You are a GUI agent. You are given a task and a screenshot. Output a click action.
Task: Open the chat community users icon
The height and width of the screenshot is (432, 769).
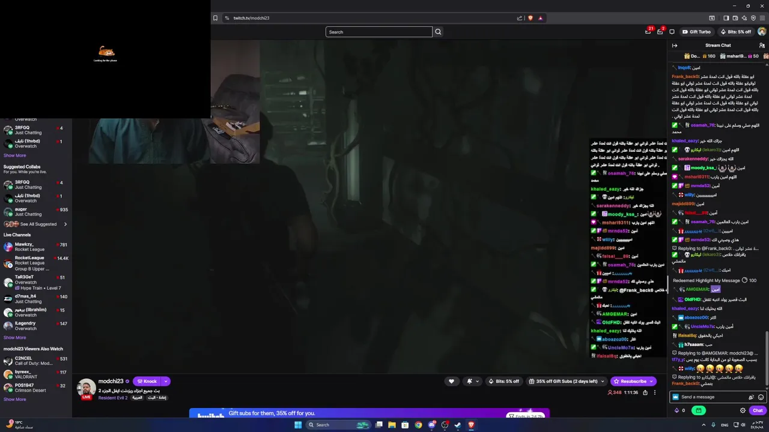coord(762,46)
